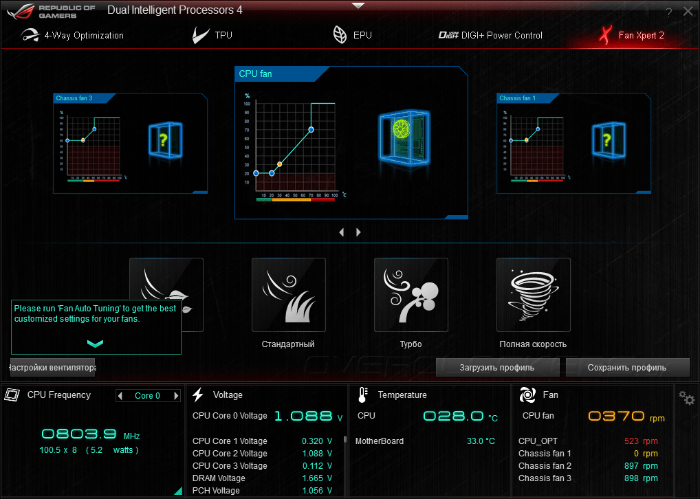The height and width of the screenshot is (499, 700).
Task: Click the TPU wing icon
Action: click(200, 35)
